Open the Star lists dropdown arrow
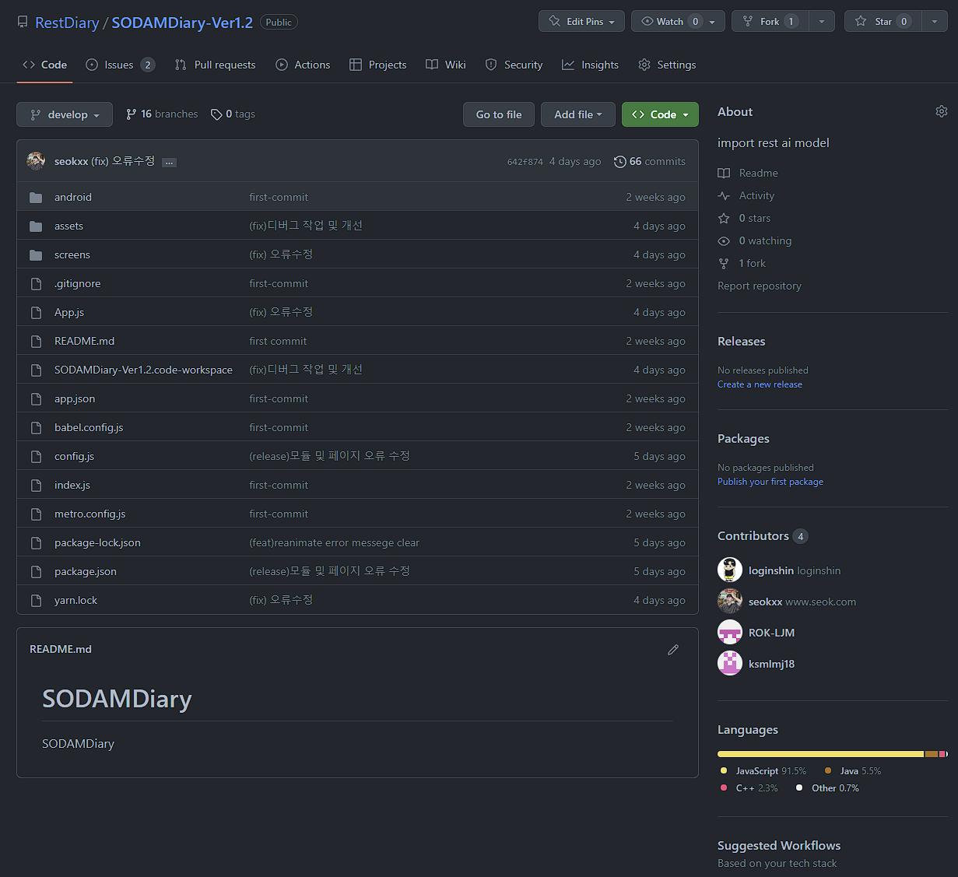 click(935, 21)
